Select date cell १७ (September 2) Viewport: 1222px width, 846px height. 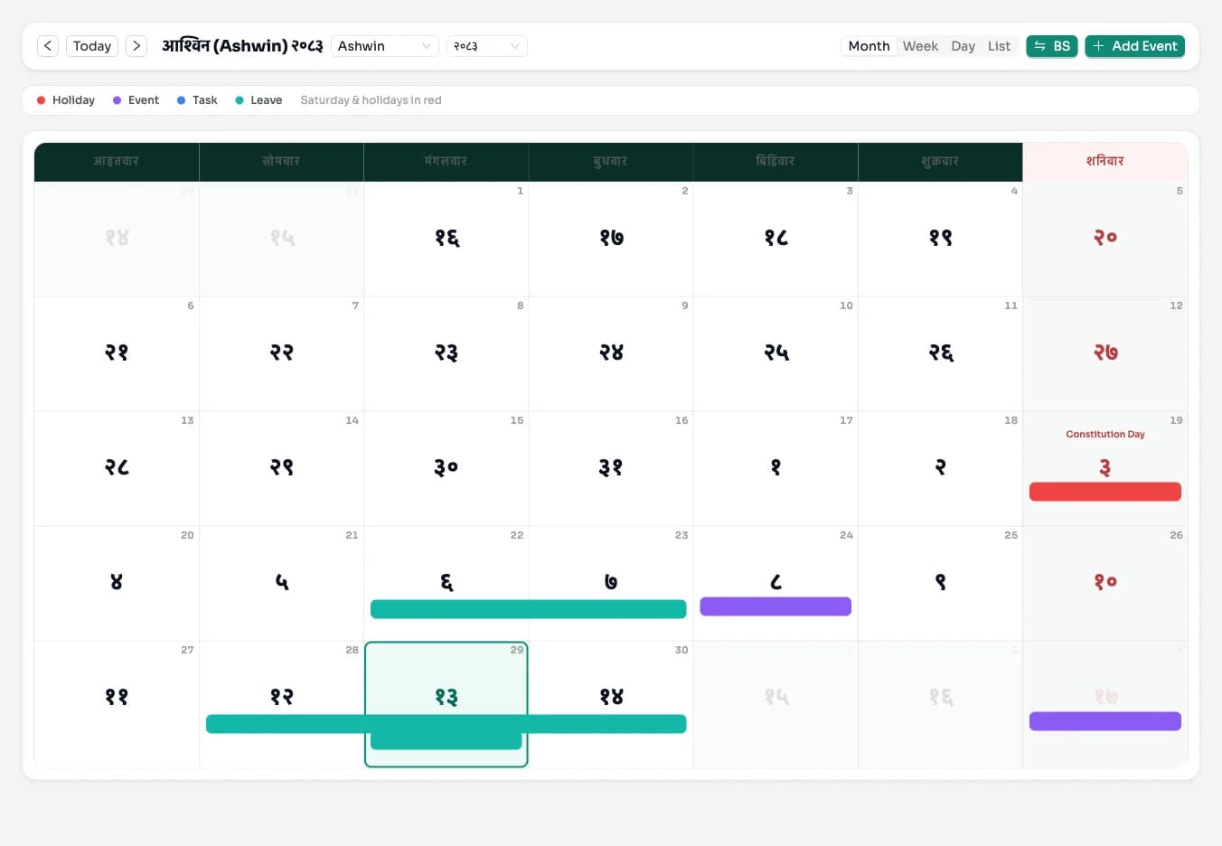611,239
